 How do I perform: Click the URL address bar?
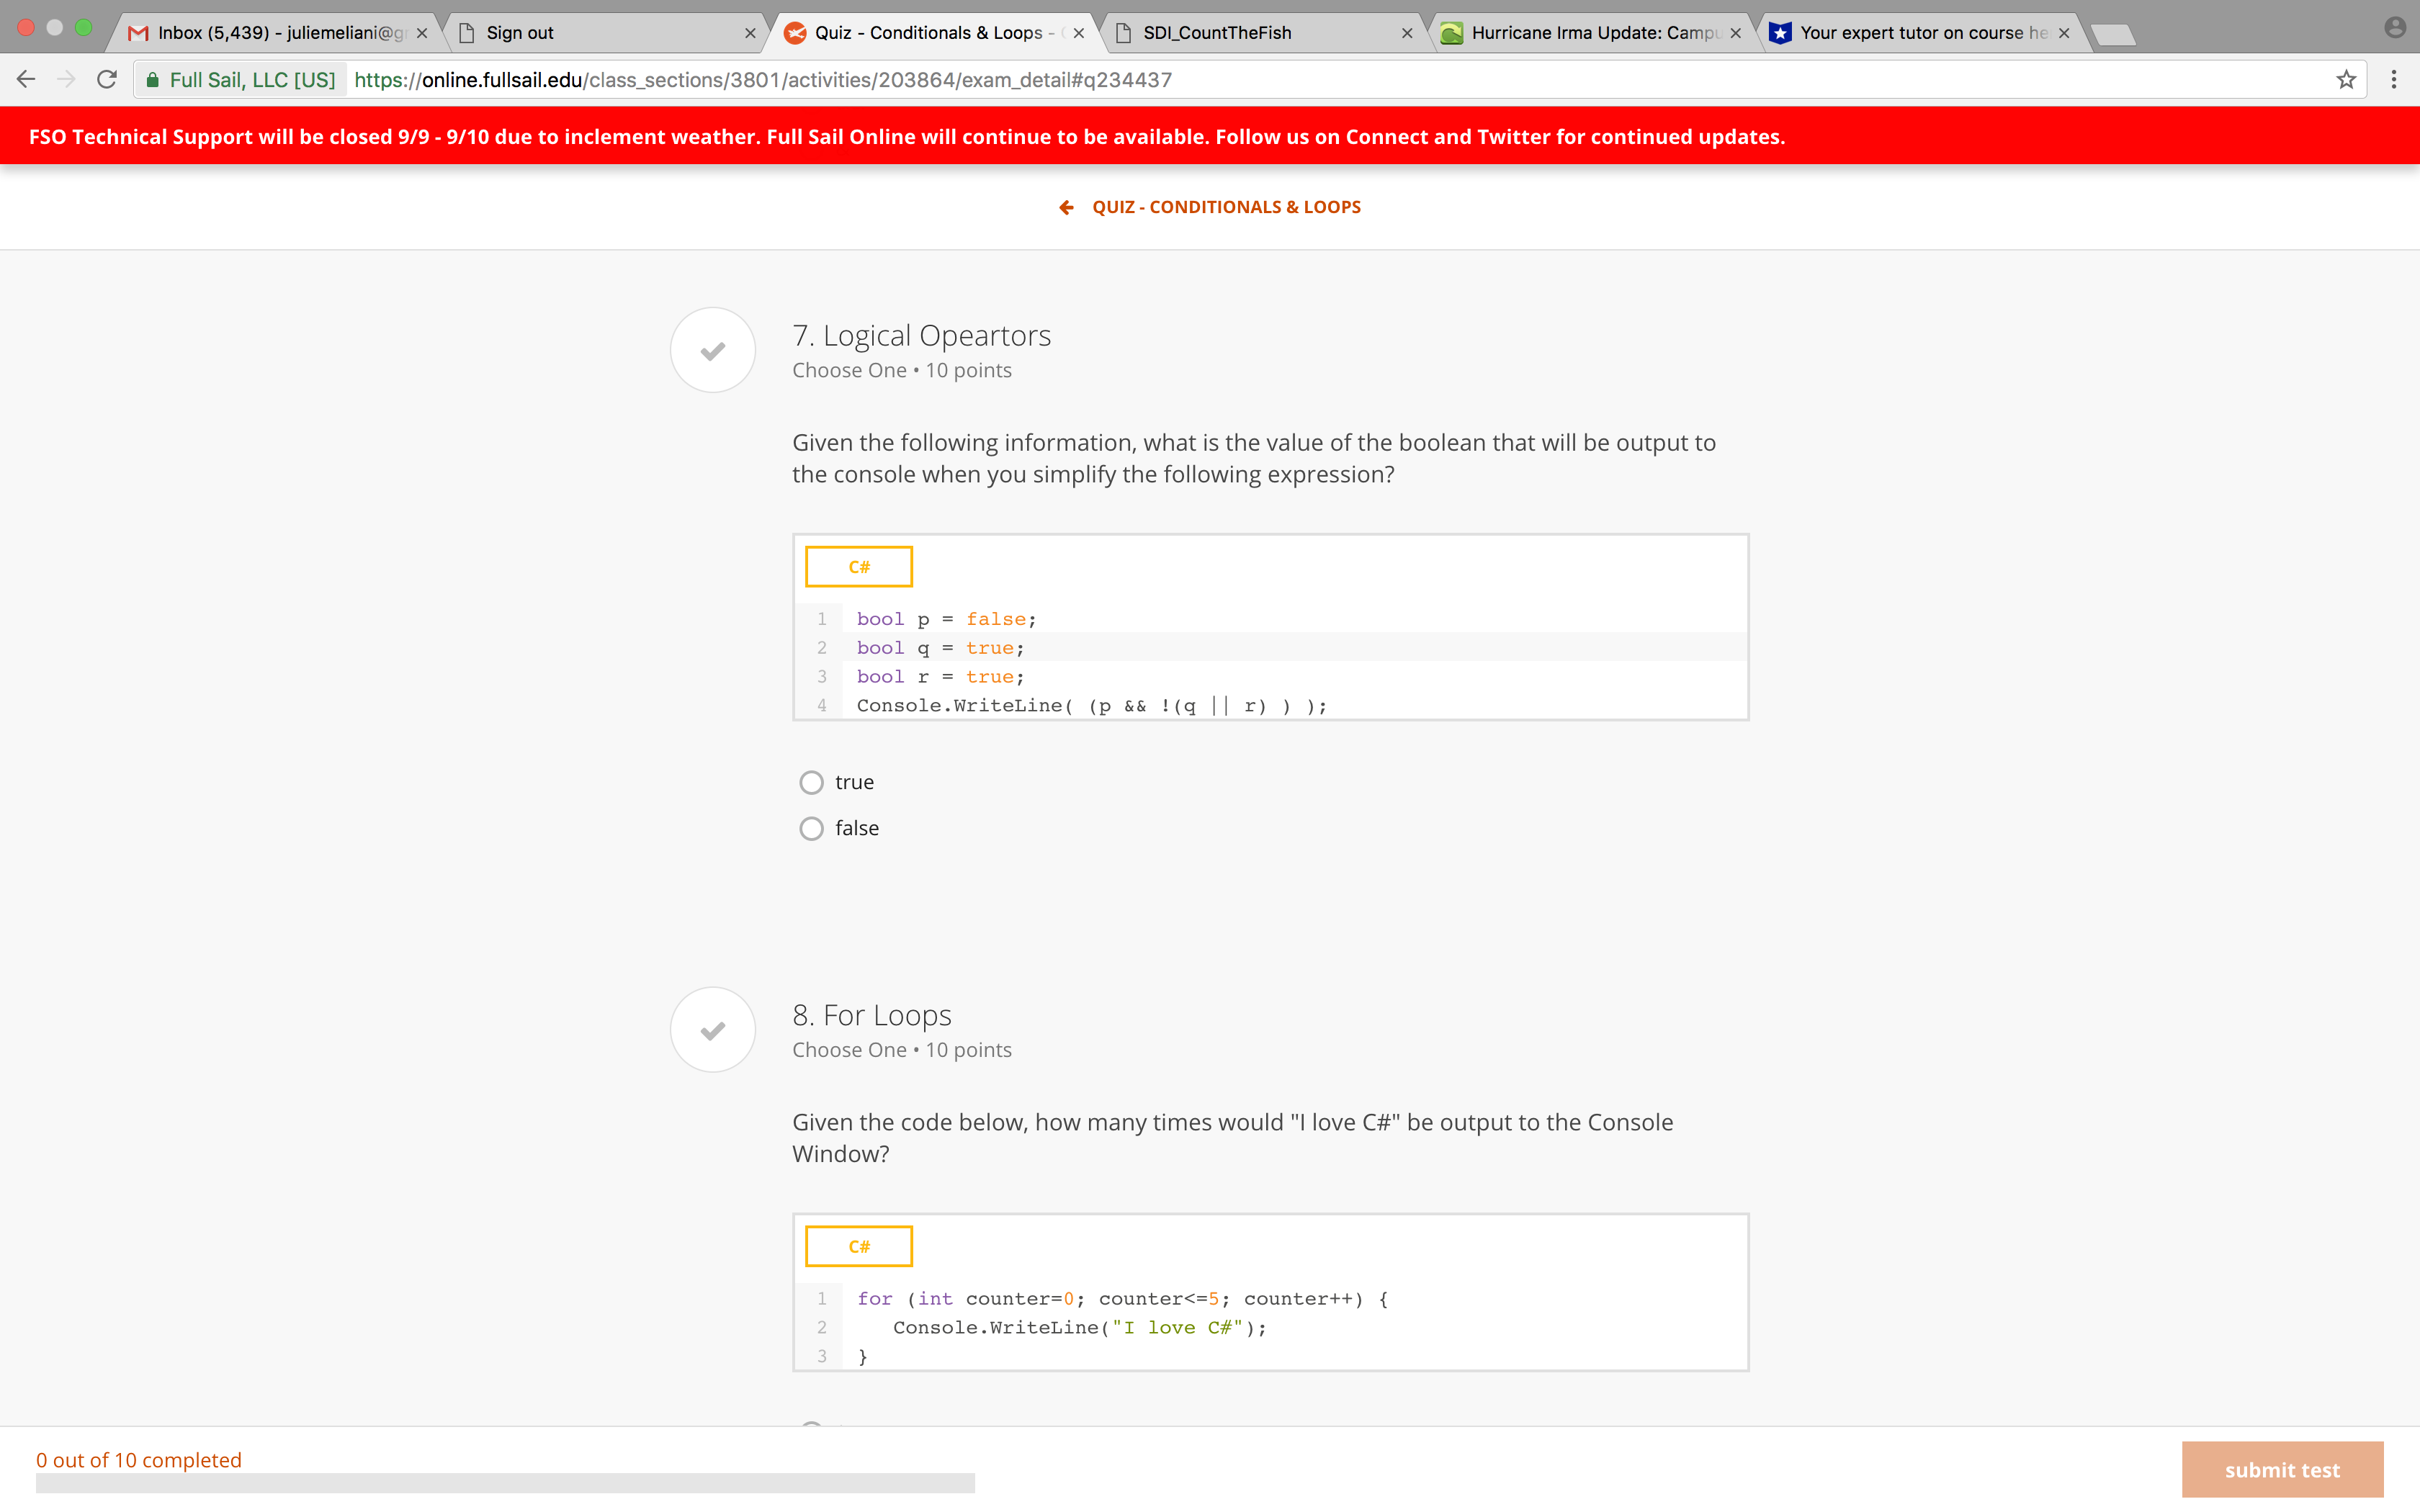[x=1300, y=80]
